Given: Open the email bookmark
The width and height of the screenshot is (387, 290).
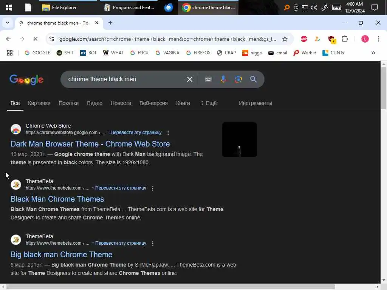Looking at the screenshot, I should (277, 53).
